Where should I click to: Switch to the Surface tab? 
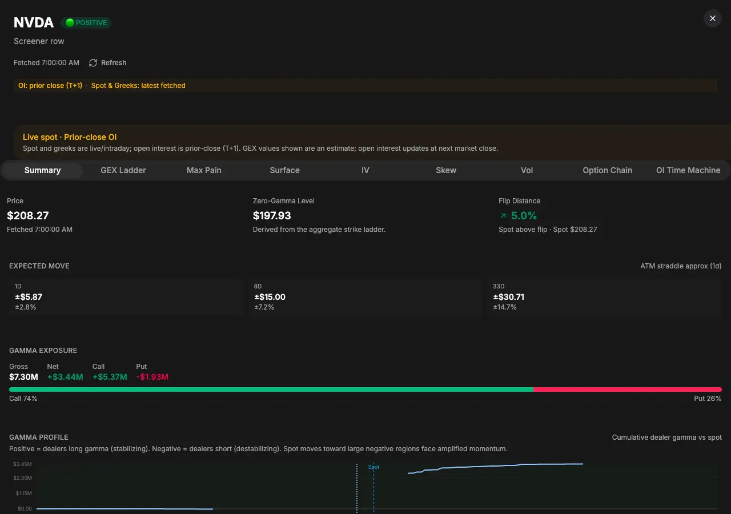pos(284,170)
